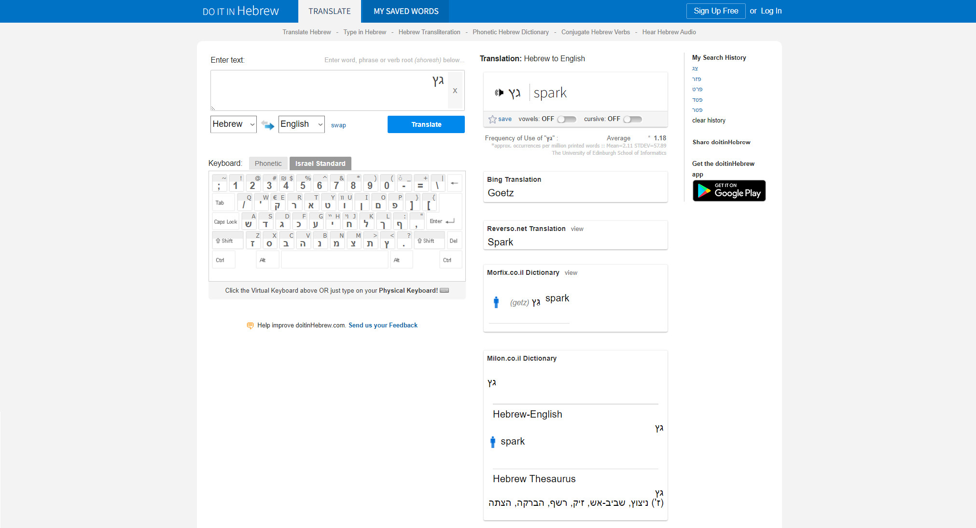This screenshot has height=528, width=976.
Task: Click clear history link
Action: pos(709,121)
